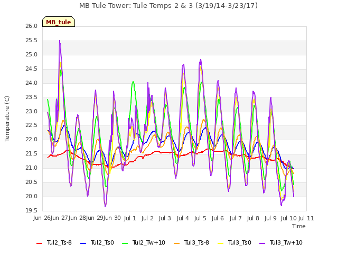338x253 pixels.
Task: Click the Jul 10 x-axis label
Action: pos(289,218)
